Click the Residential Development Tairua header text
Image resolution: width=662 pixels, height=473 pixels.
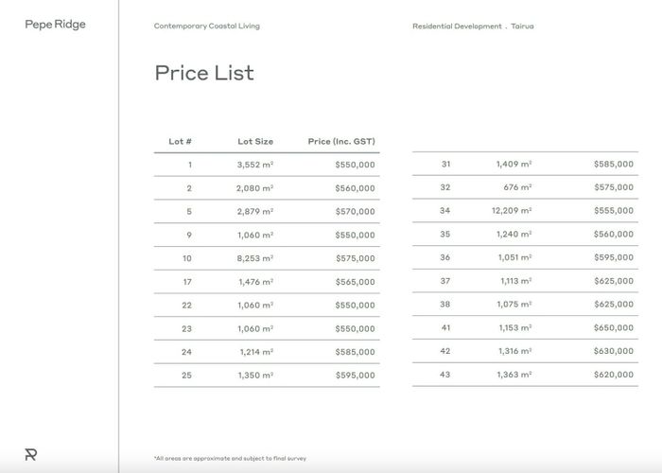pos(473,26)
